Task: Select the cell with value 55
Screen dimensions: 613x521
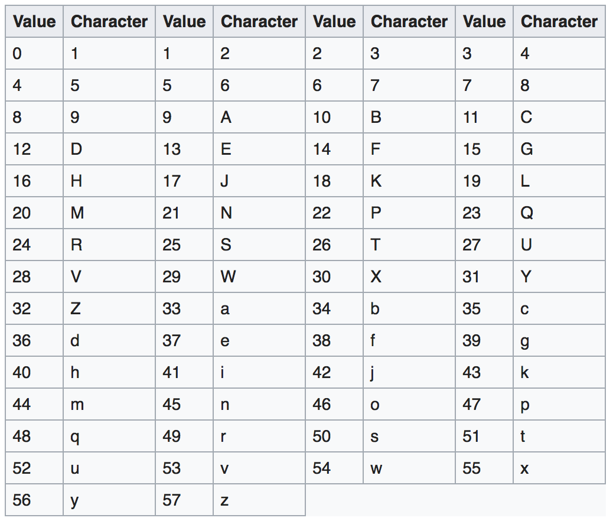Action: click(484, 468)
